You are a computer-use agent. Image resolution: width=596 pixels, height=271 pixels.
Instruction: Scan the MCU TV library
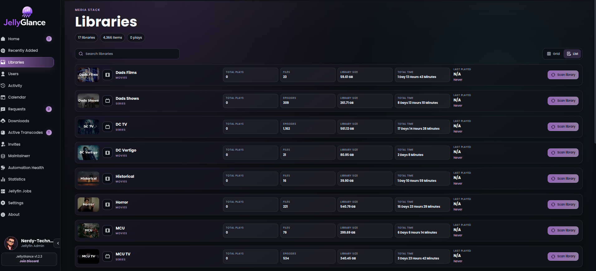[563, 256]
